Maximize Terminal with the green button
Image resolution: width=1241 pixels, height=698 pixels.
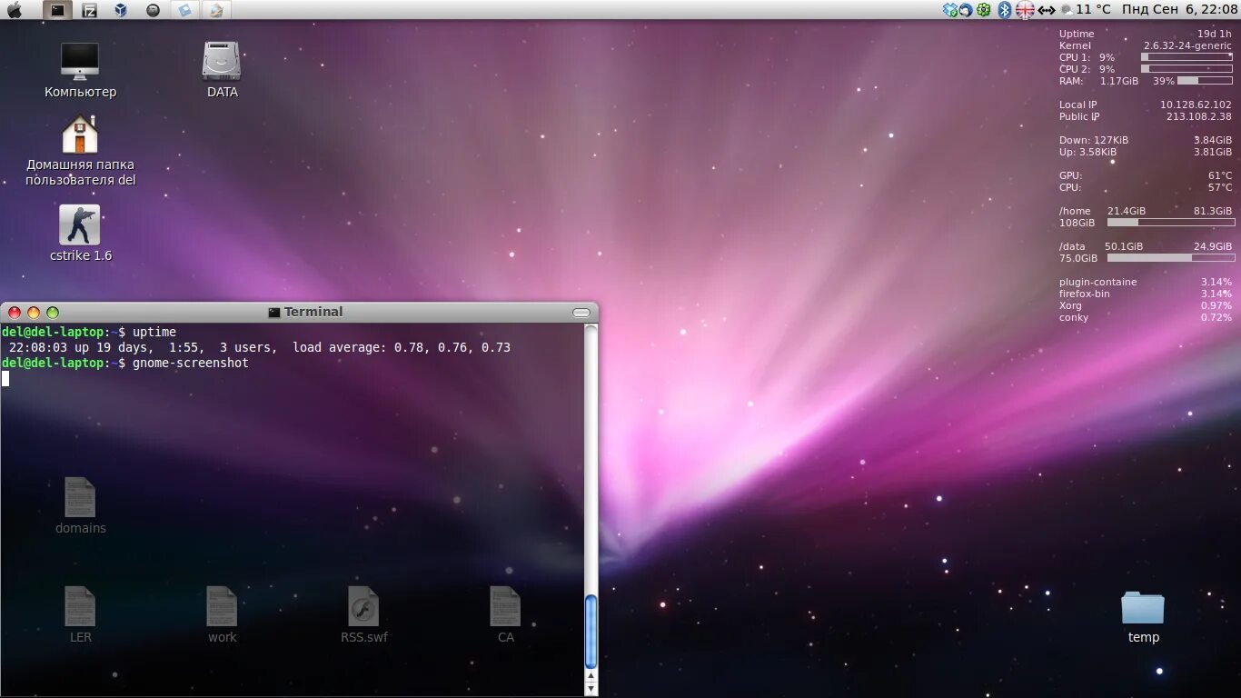[53, 312]
